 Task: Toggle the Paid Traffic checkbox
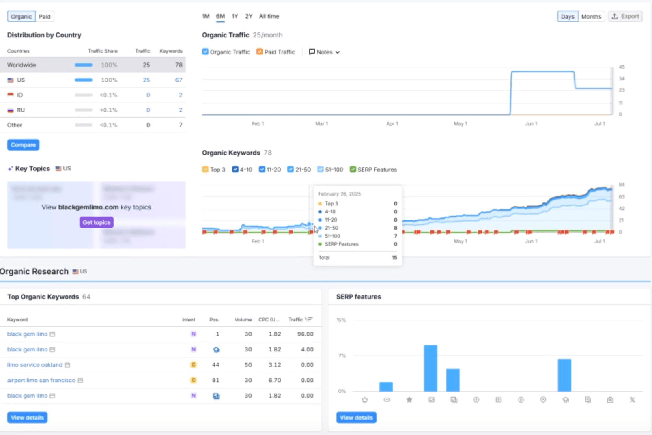coord(260,52)
